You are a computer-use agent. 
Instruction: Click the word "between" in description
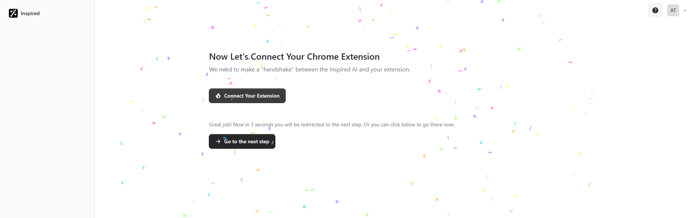306,69
